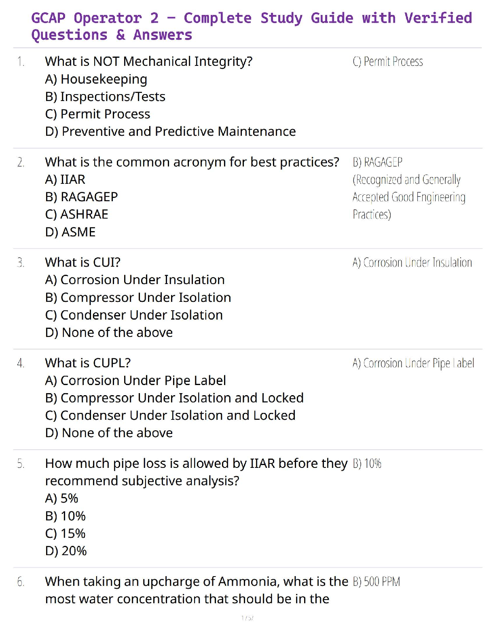This screenshot has width=495, height=640.
Task: Select the question What is CUPL?
Action: pos(88,363)
